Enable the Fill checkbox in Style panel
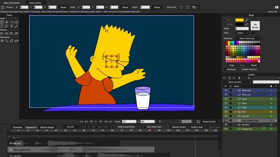 coord(225,20)
